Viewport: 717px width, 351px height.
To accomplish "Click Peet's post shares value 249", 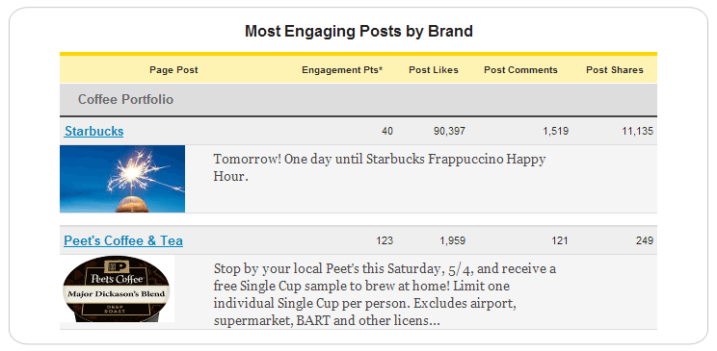I will click(x=645, y=241).
